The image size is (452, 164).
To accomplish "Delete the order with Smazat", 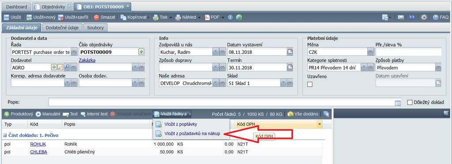I will tap(104, 17).
